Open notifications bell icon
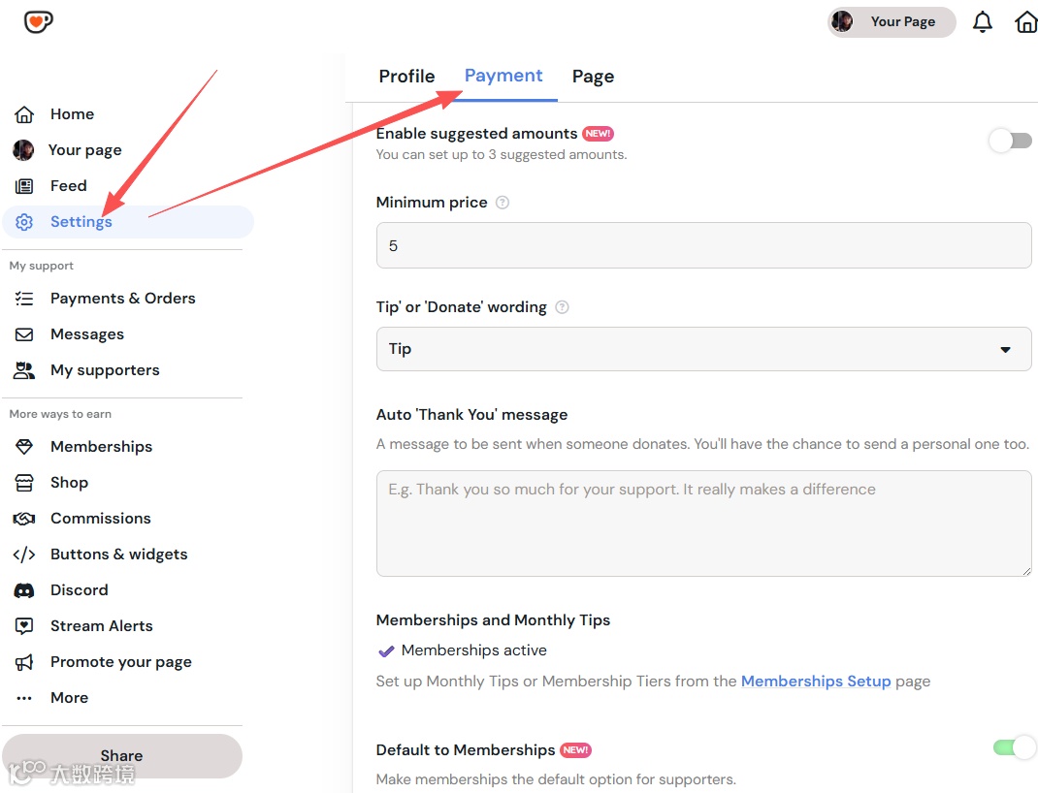The image size is (1038, 793). point(983,22)
